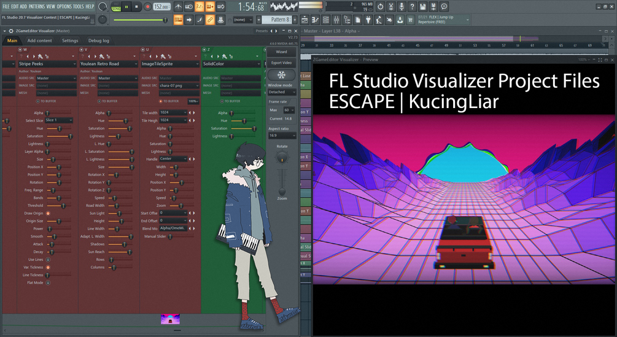
Task: Save project with floppy disk icon
Action: 422,7
